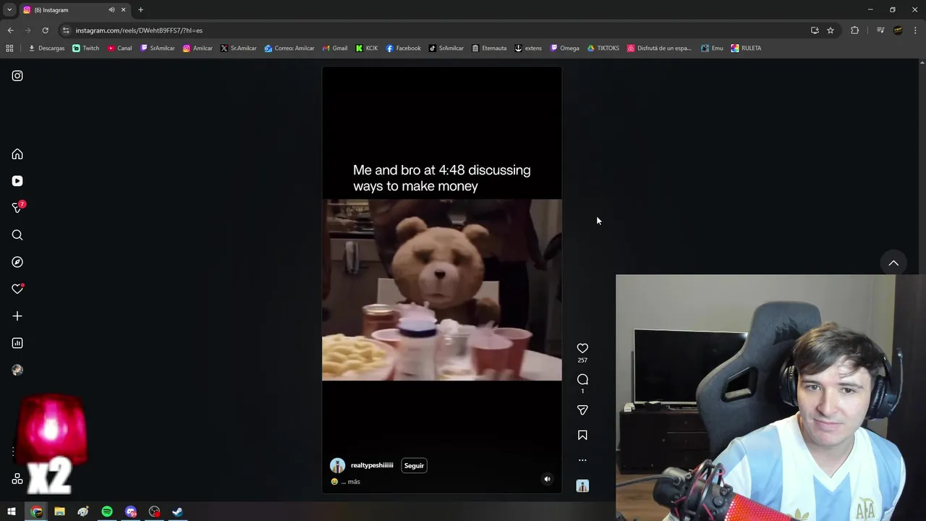
Task: Open Notifications heart in sidebar
Action: [x=17, y=289]
